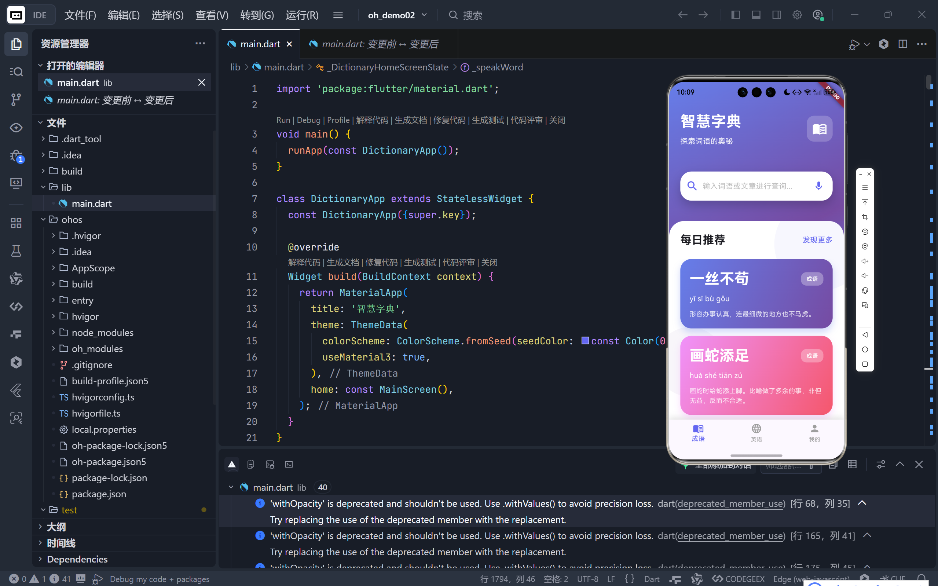Image resolution: width=938 pixels, height=586 pixels.
Task: Toggle the primary sidebar layout button
Action: [735, 15]
